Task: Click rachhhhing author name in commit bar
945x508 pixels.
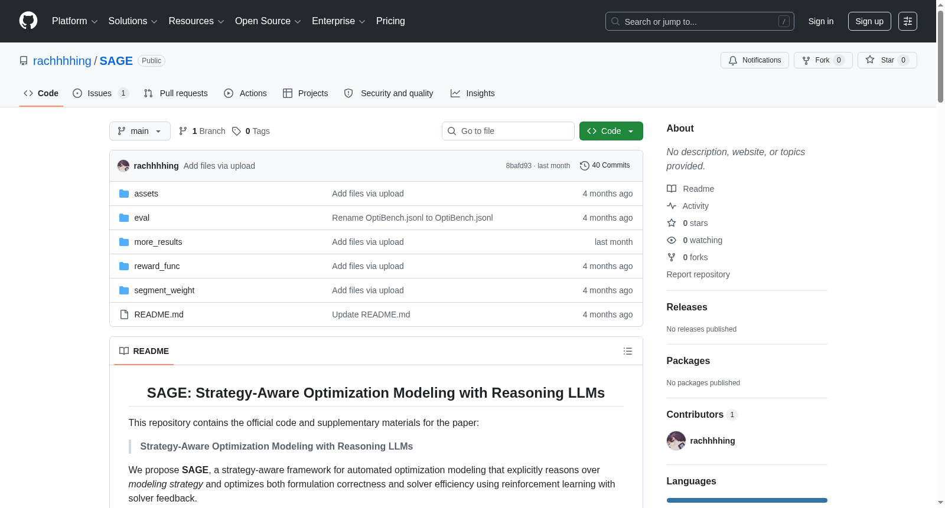Action: pos(156,166)
